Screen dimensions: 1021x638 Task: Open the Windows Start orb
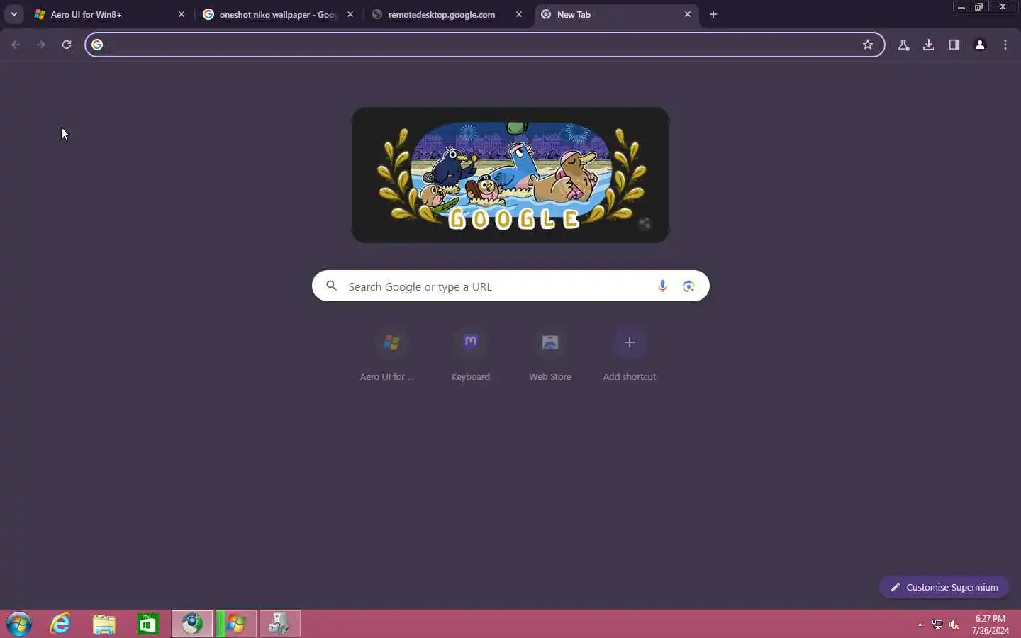click(18, 625)
